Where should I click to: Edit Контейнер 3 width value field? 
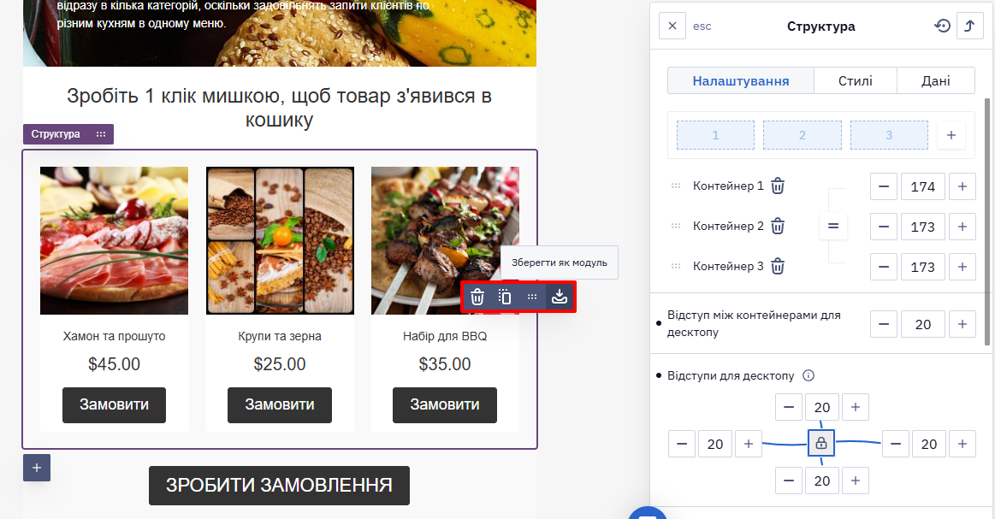922,267
